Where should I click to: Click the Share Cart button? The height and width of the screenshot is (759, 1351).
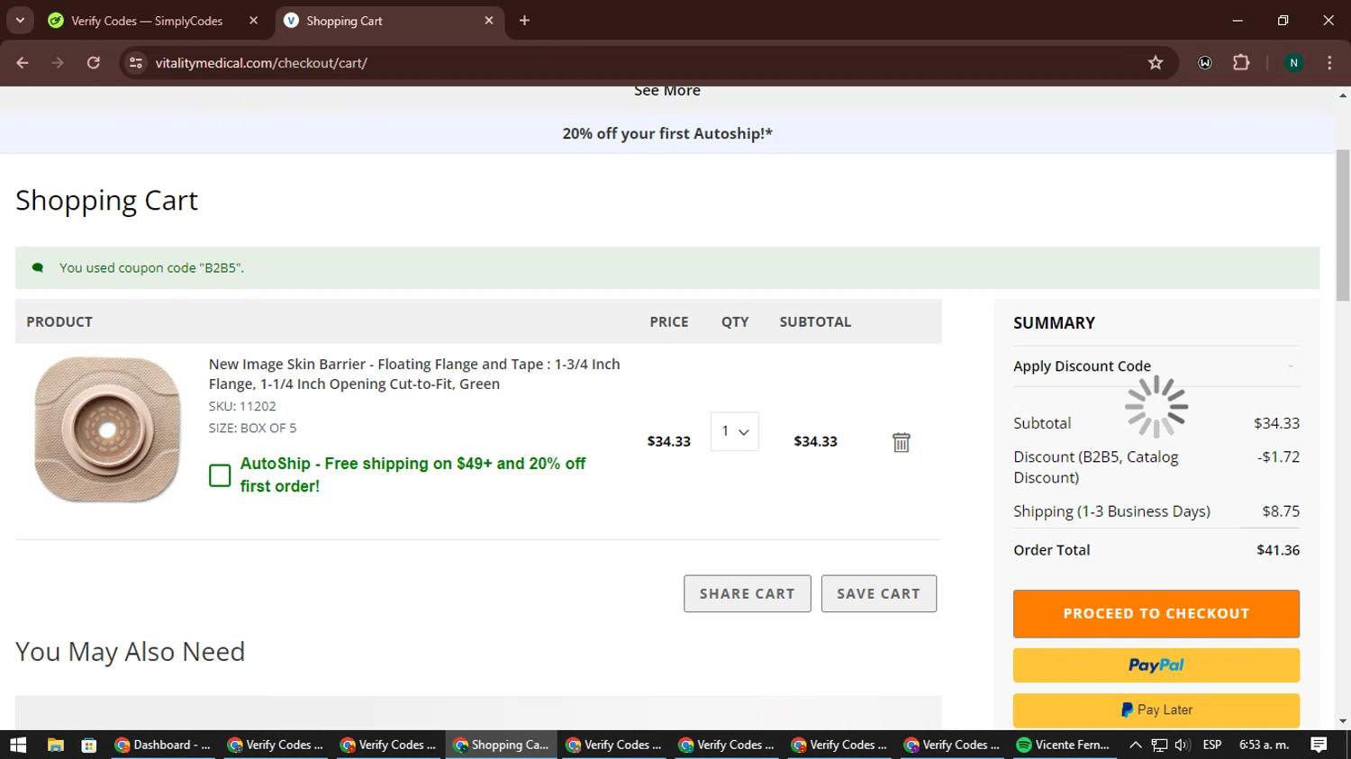pos(748,594)
